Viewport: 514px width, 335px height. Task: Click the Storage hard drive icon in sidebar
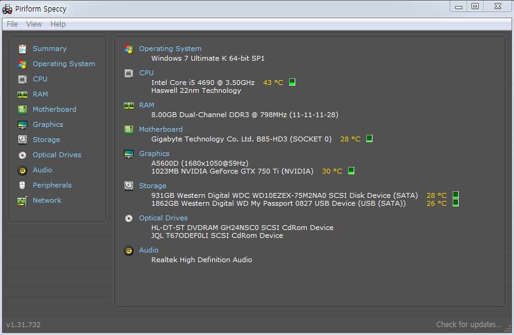[22, 140]
